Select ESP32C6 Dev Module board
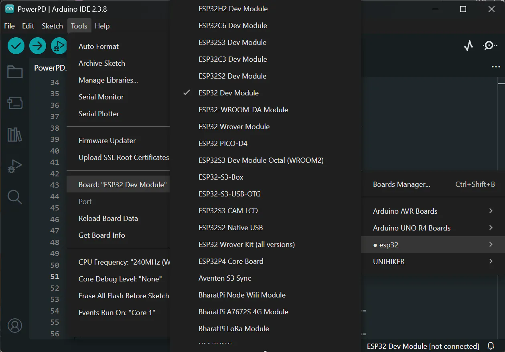Screen dimensions: 505x352 (265, 26)
